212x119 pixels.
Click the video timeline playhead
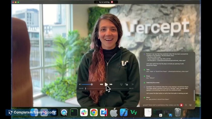coord(86,89)
